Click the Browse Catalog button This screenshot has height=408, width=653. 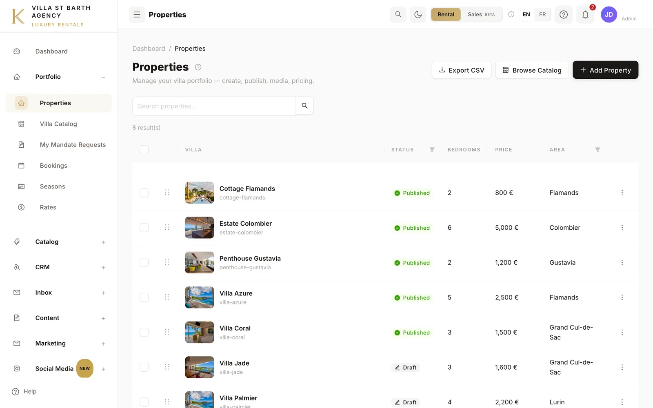[x=532, y=70]
